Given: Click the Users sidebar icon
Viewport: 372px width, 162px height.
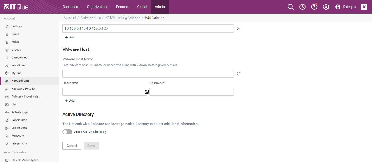Looking at the screenshot, I should point(7,34).
